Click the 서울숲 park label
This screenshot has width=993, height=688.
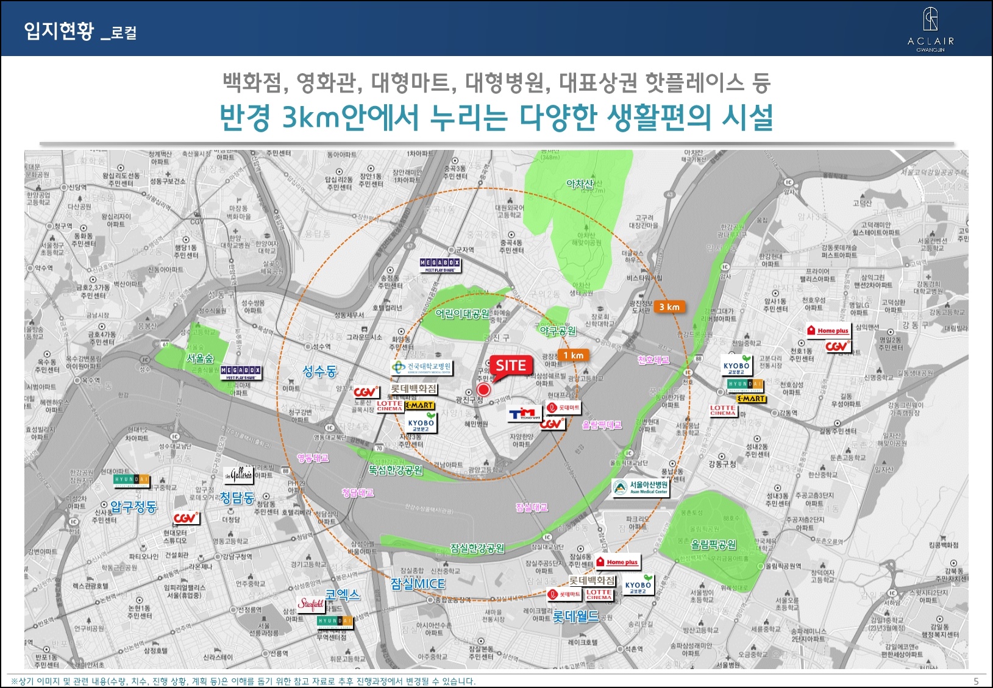pos(201,358)
